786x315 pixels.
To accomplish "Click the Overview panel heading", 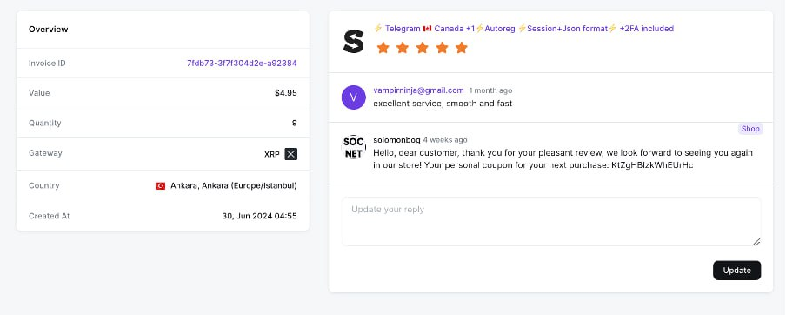I will [x=48, y=29].
